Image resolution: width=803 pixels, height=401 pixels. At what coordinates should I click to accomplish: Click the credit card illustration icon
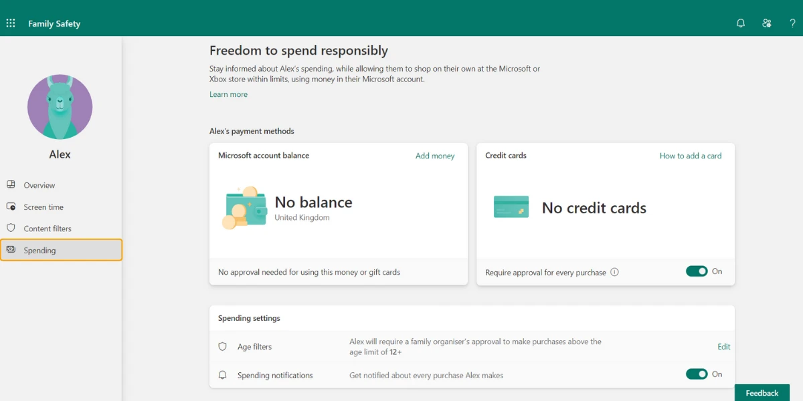coord(511,207)
